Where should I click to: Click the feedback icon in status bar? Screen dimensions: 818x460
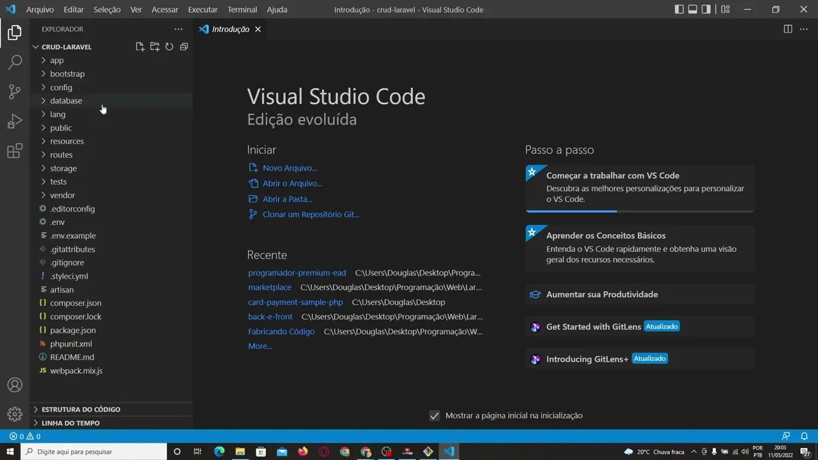click(x=786, y=436)
